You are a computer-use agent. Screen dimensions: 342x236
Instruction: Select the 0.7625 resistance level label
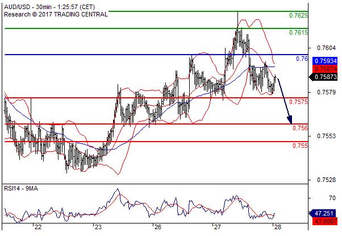tap(298, 15)
